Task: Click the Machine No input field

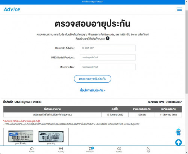Action: [108, 67]
